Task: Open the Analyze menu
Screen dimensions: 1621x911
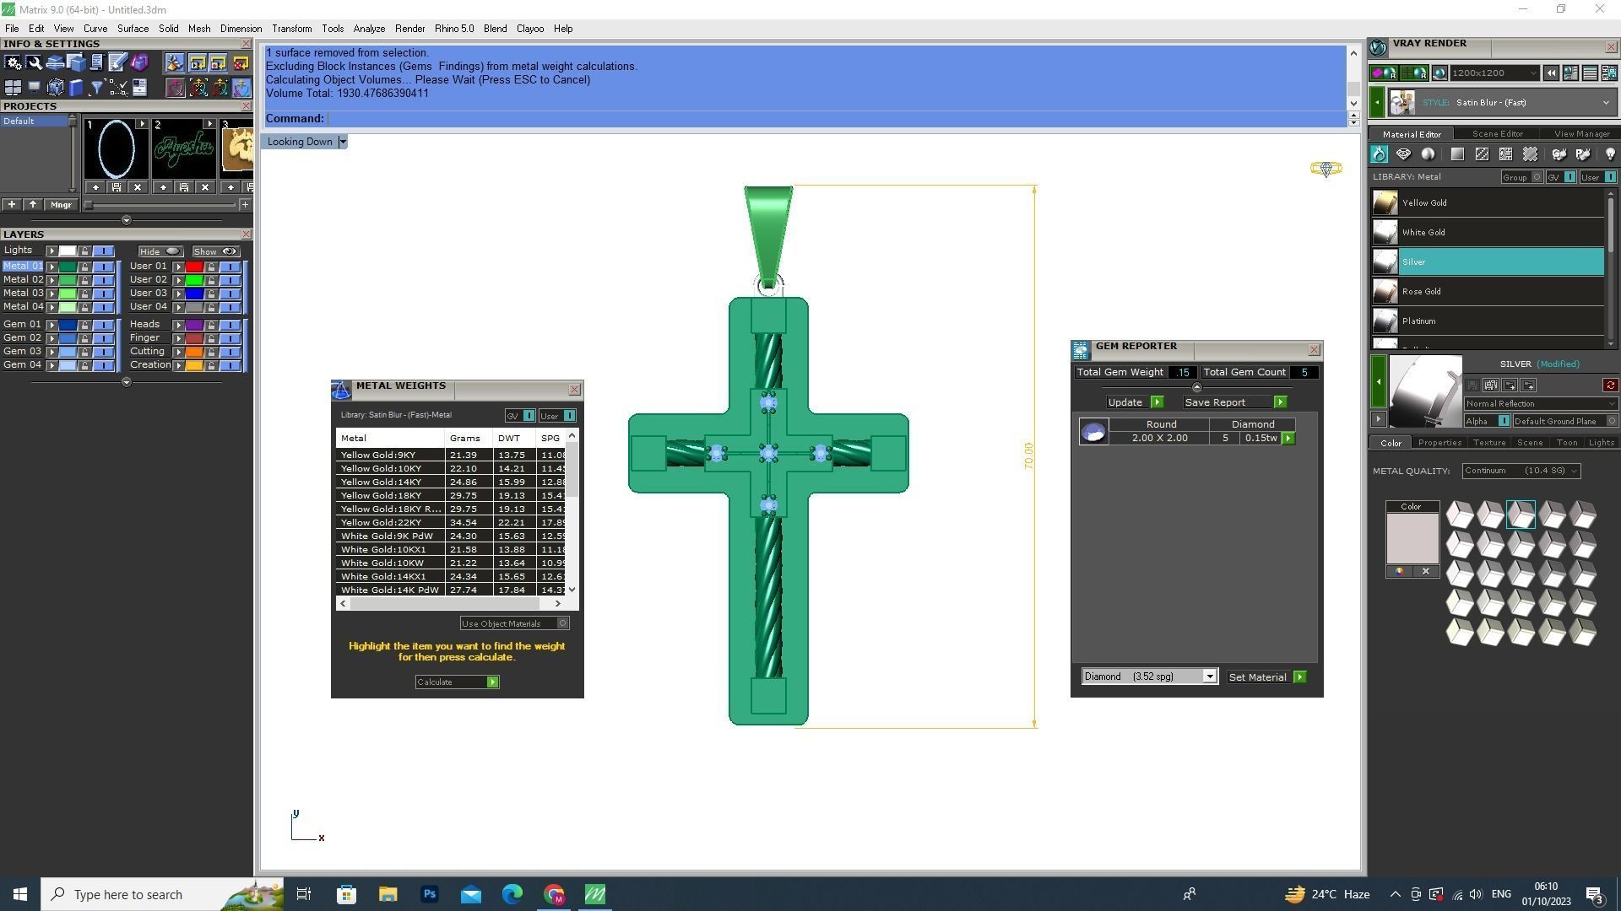Action: pyautogui.click(x=369, y=29)
